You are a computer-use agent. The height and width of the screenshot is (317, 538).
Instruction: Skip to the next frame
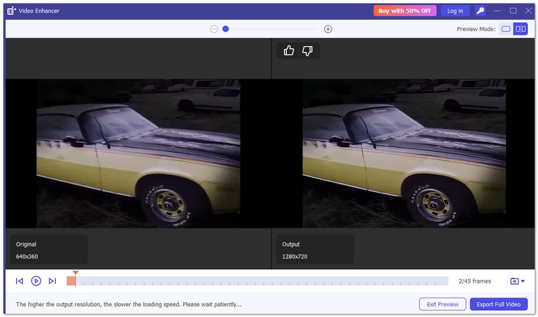point(52,281)
